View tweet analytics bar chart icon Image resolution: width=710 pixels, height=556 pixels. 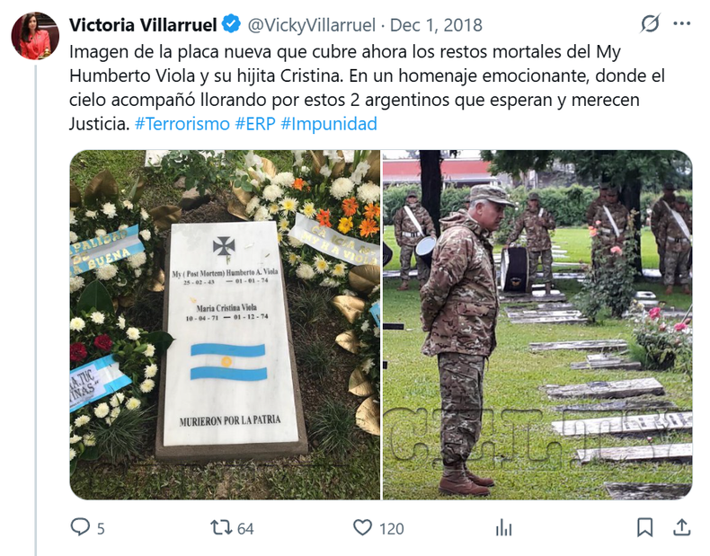[x=503, y=527]
